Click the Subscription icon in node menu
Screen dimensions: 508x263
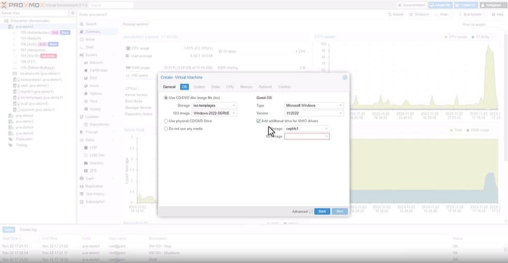(82, 202)
